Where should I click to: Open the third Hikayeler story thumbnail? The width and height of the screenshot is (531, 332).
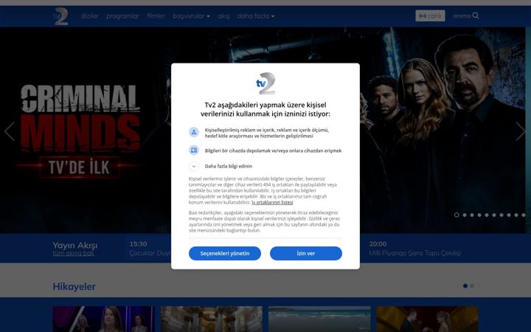319,319
